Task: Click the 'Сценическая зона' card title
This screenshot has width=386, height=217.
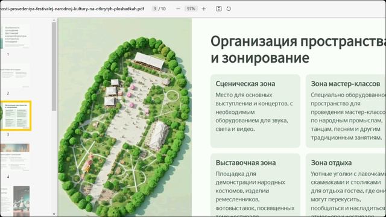Action: (x=245, y=84)
